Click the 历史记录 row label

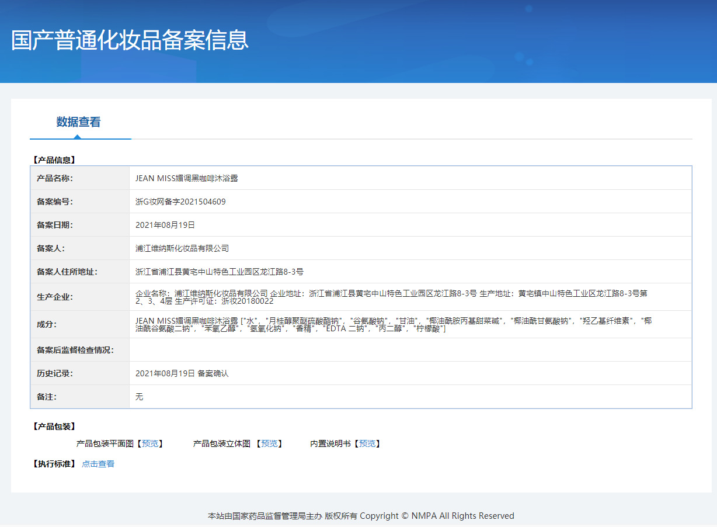[x=55, y=373]
